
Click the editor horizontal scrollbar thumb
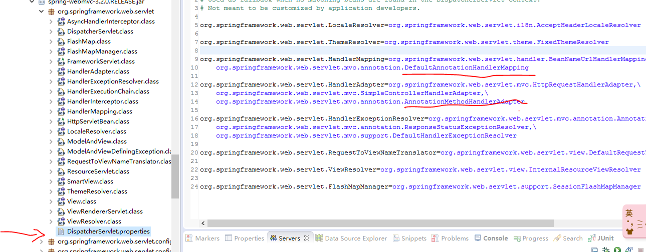point(381,223)
